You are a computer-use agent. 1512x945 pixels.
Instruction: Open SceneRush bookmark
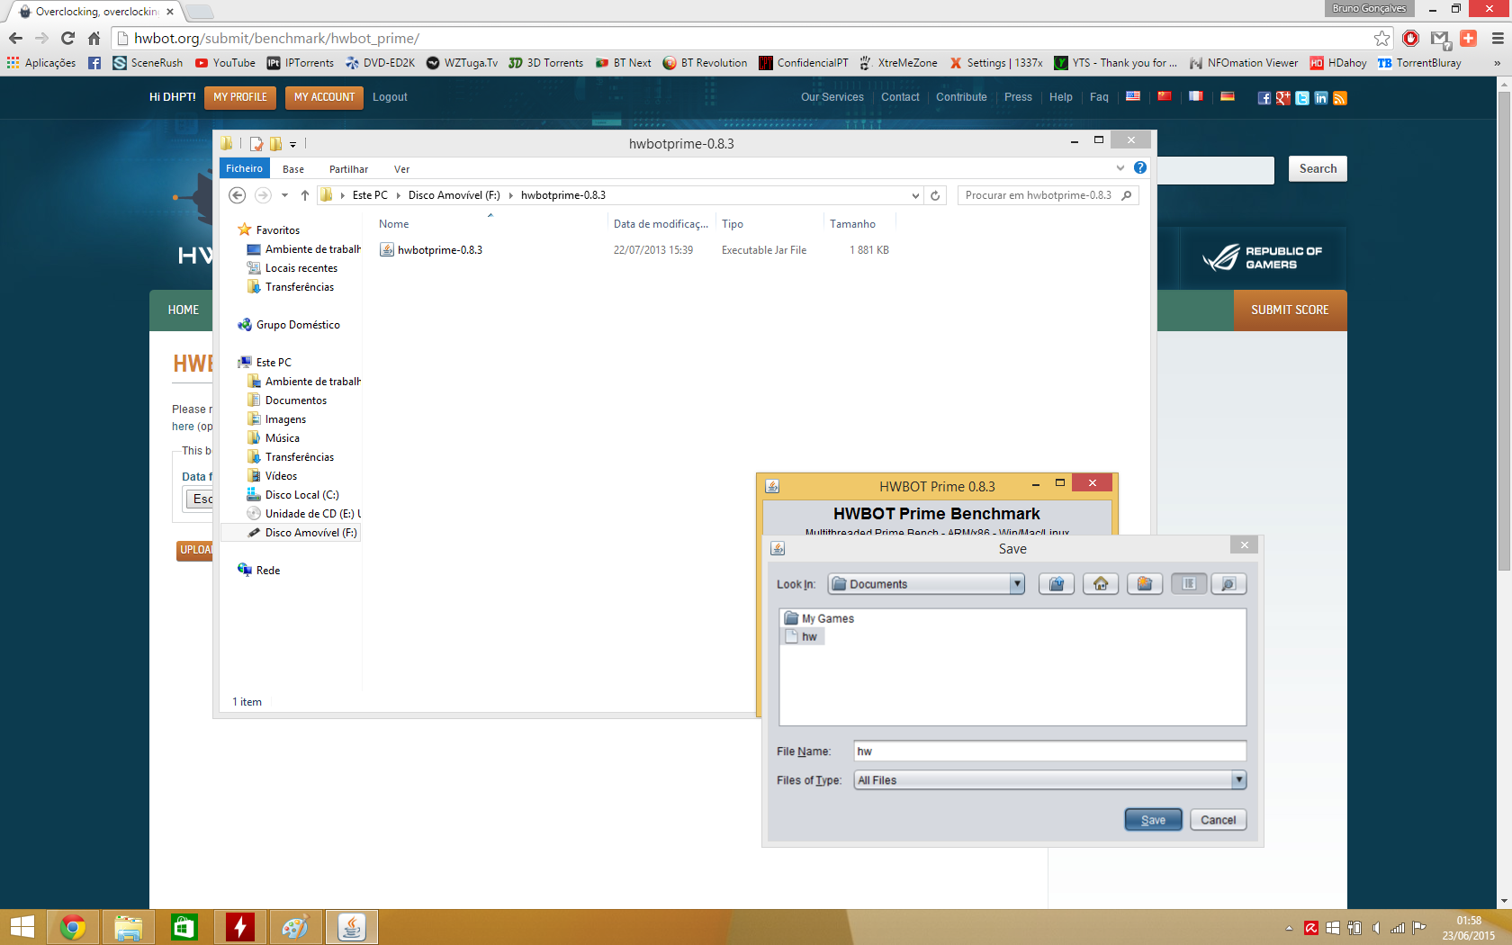(148, 63)
